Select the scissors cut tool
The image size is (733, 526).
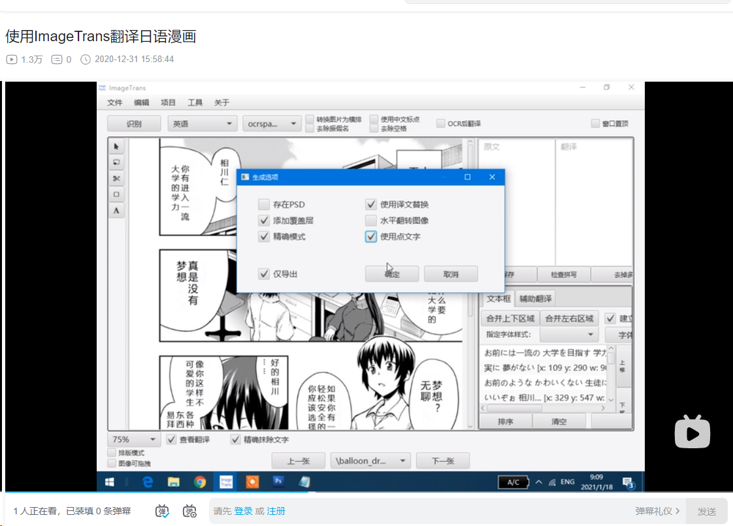116,178
